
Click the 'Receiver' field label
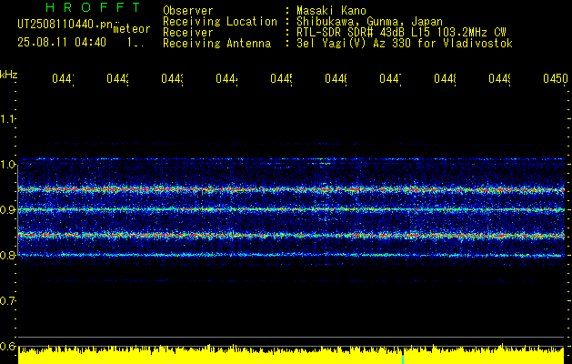(x=188, y=33)
